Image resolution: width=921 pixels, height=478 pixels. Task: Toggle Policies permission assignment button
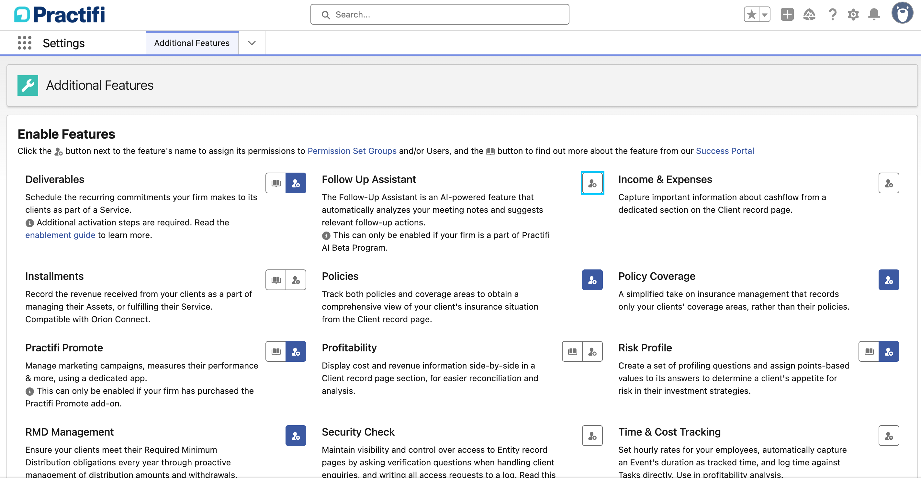point(592,280)
